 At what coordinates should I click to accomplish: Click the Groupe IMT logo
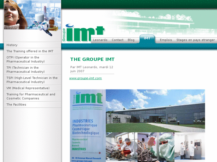click(83, 33)
